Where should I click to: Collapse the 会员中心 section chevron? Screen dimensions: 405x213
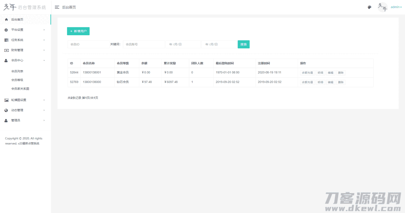point(44,60)
